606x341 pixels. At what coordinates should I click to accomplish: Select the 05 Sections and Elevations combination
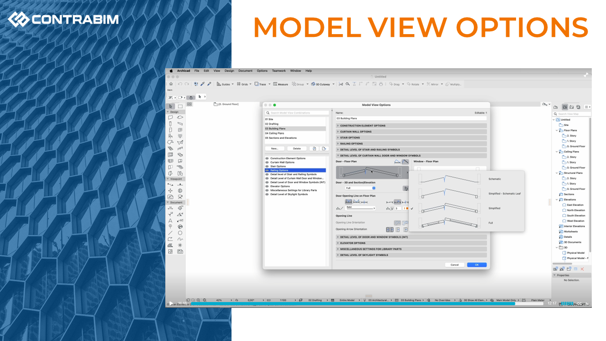coord(295,138)
